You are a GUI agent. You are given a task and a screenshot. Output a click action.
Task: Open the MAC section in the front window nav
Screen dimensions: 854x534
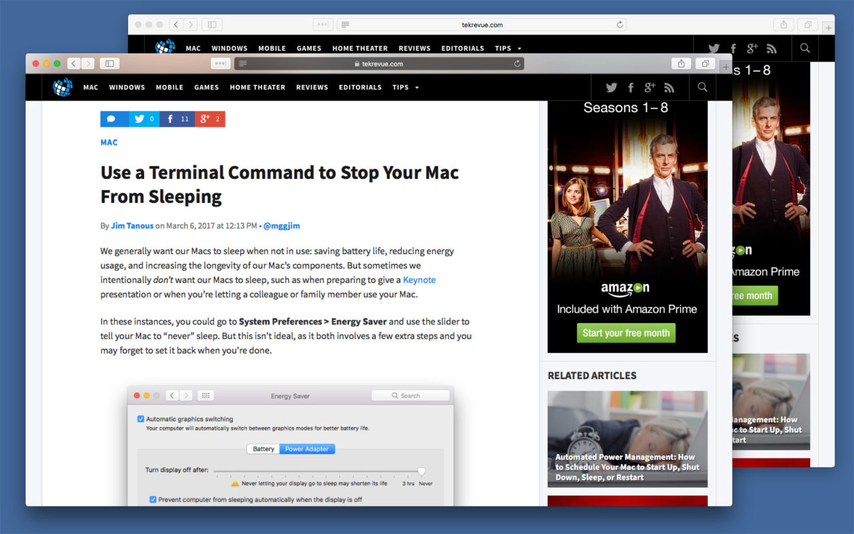tap(91, 87)
